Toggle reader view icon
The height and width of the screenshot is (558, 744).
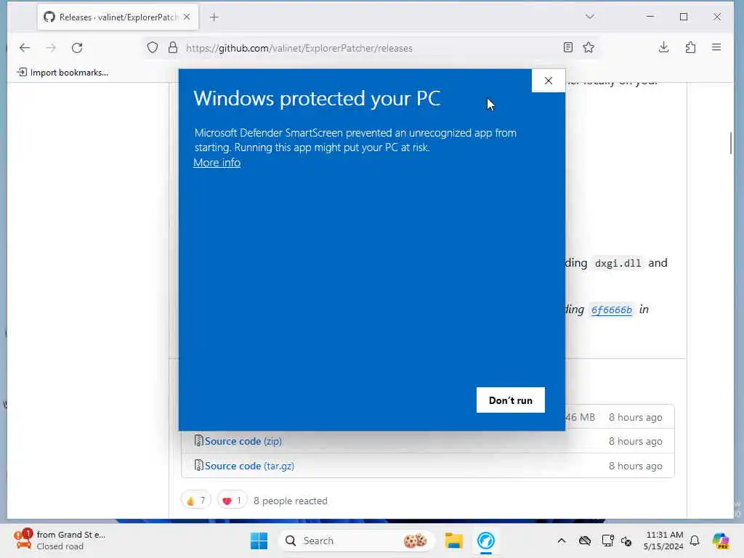coord(568,47)
